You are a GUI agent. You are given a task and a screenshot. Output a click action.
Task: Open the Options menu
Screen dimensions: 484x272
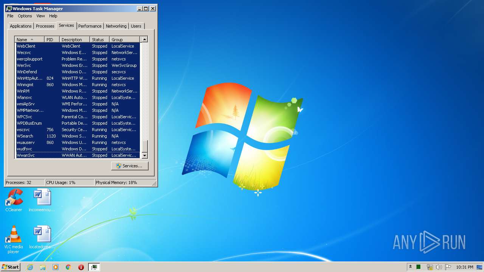tap(25, 16)
